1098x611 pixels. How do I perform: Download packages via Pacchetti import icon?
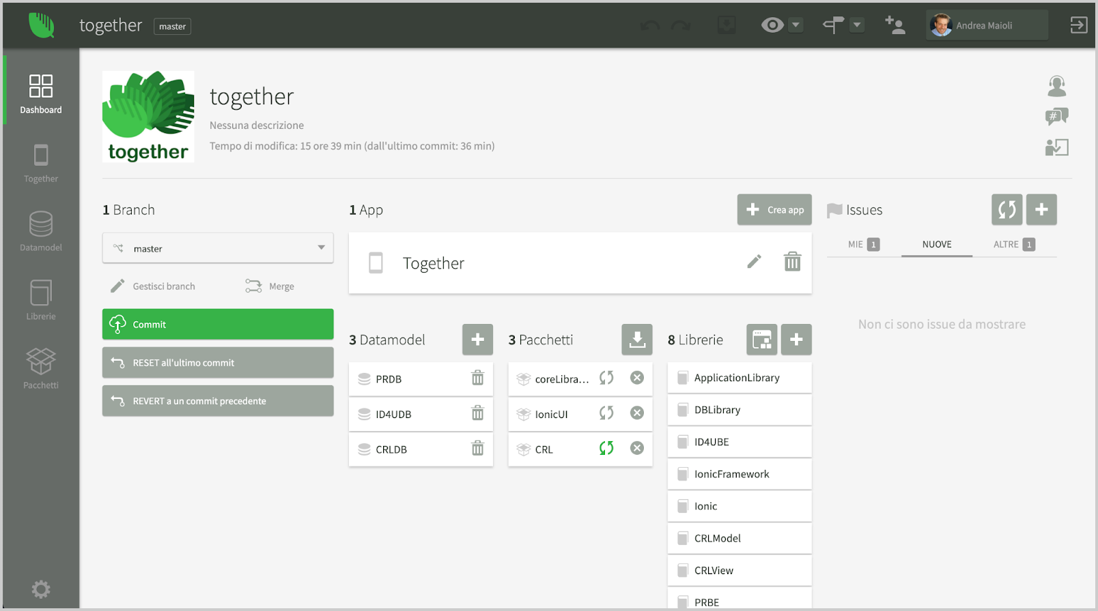click(x=636, y=340)
